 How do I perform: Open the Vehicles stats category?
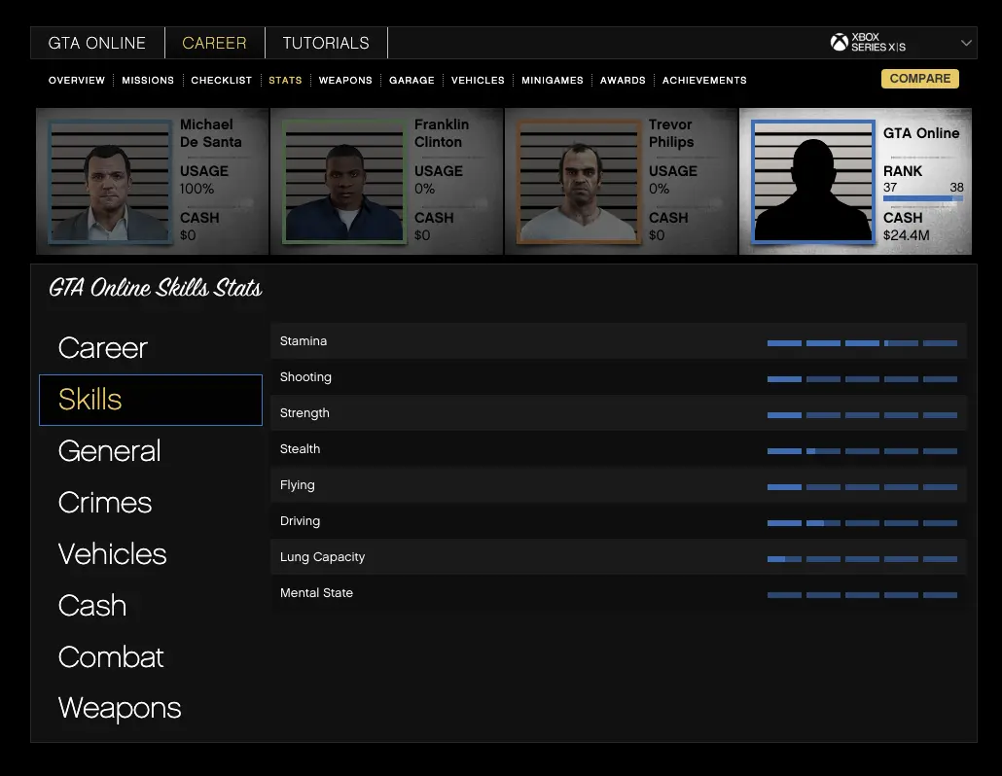coord(113,554)
